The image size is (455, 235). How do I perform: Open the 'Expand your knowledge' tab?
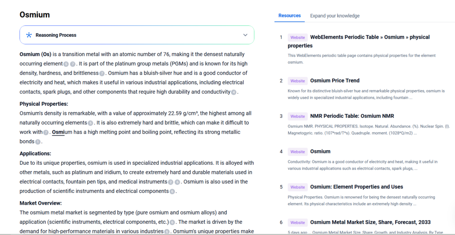[x=335, y=16]
